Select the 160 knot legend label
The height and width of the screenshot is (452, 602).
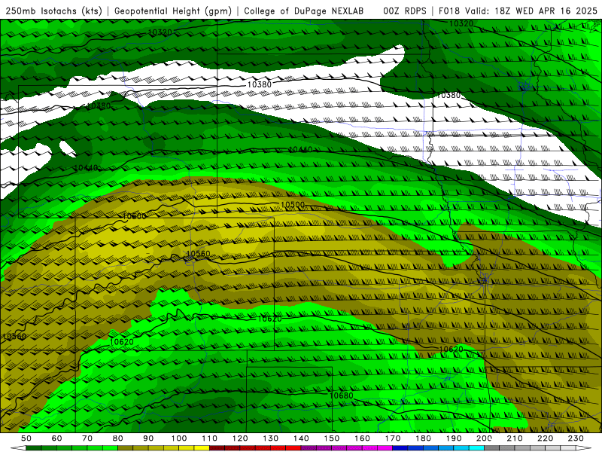point(362,438)
